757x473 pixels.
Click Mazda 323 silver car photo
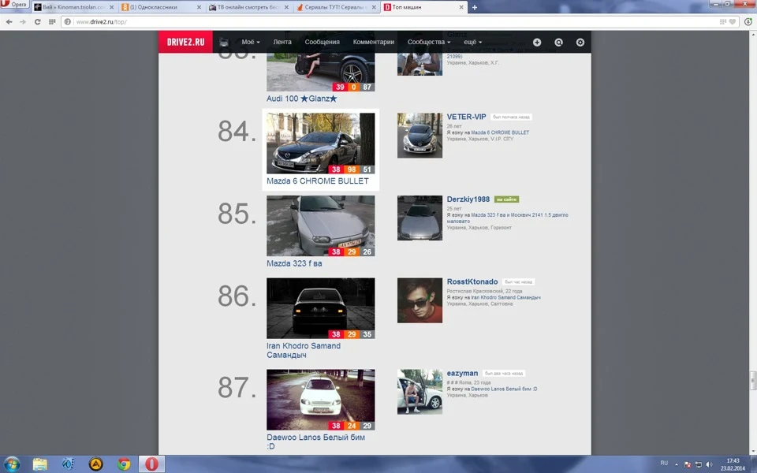tap(321, 226)
